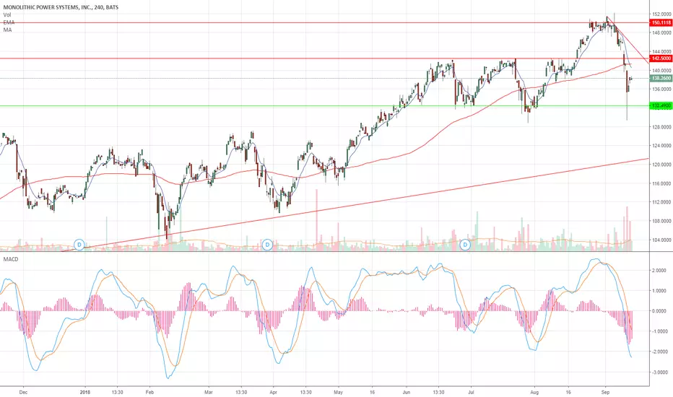The width and height of the screenshot is (673, 397).
Task: Click the 2018 label on time axis
Action: 86,392
